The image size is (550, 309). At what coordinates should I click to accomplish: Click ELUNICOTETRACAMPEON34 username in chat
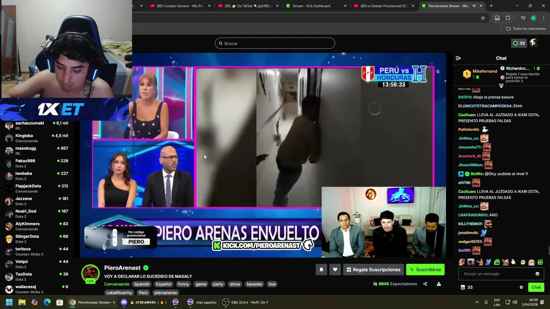click(485, 106)
